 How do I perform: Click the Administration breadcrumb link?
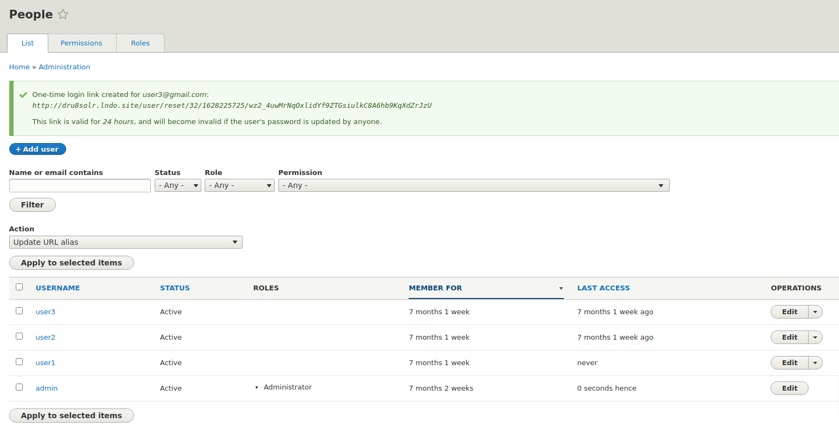coord(64,67)
